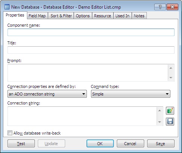This screenshot has height=153, width=182.
Task: Expand the Command type dropdown
Action: tap(131, 94)
